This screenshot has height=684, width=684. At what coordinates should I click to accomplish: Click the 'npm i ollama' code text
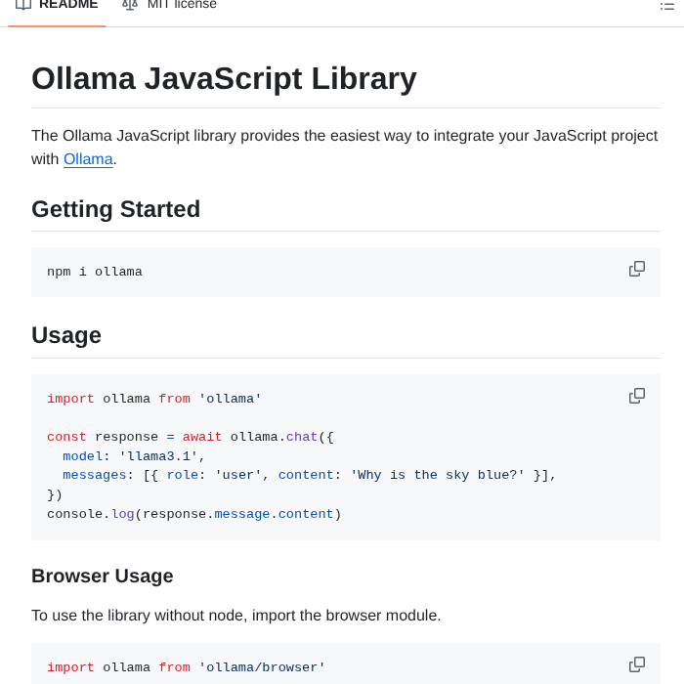[x=95, y=272]
